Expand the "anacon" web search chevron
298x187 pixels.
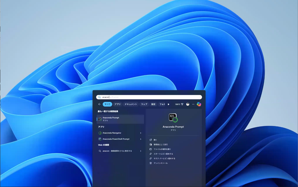point(141,151)
